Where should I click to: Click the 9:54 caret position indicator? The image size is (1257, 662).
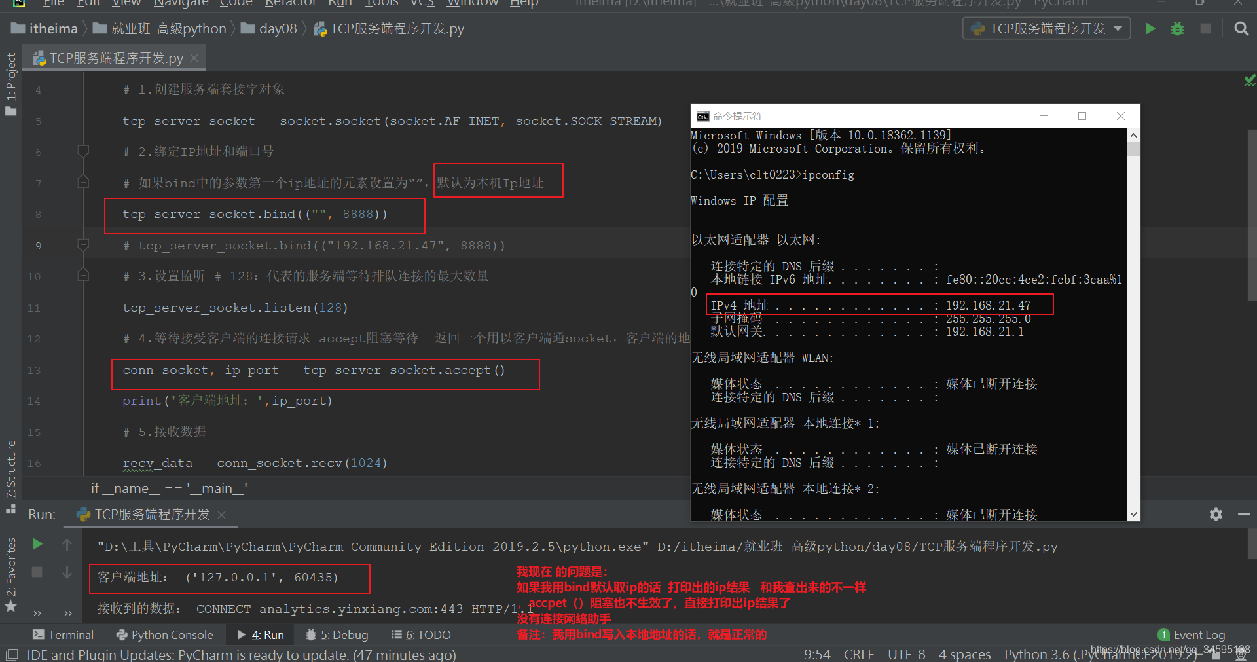coord(817,655)
